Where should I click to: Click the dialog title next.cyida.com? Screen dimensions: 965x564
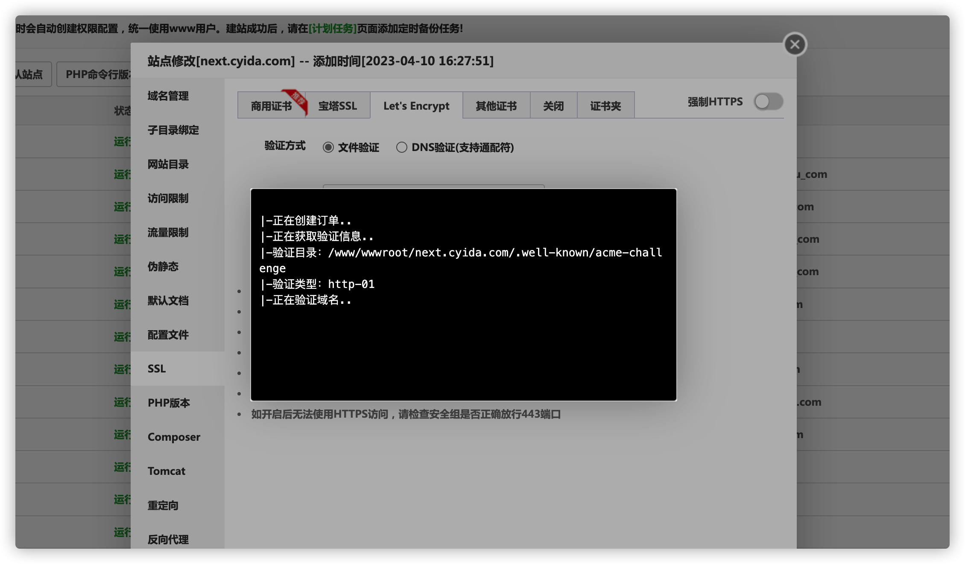[321, 61]
